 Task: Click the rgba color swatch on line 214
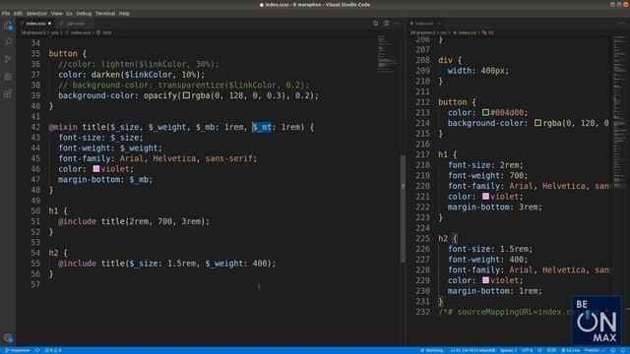538,123
